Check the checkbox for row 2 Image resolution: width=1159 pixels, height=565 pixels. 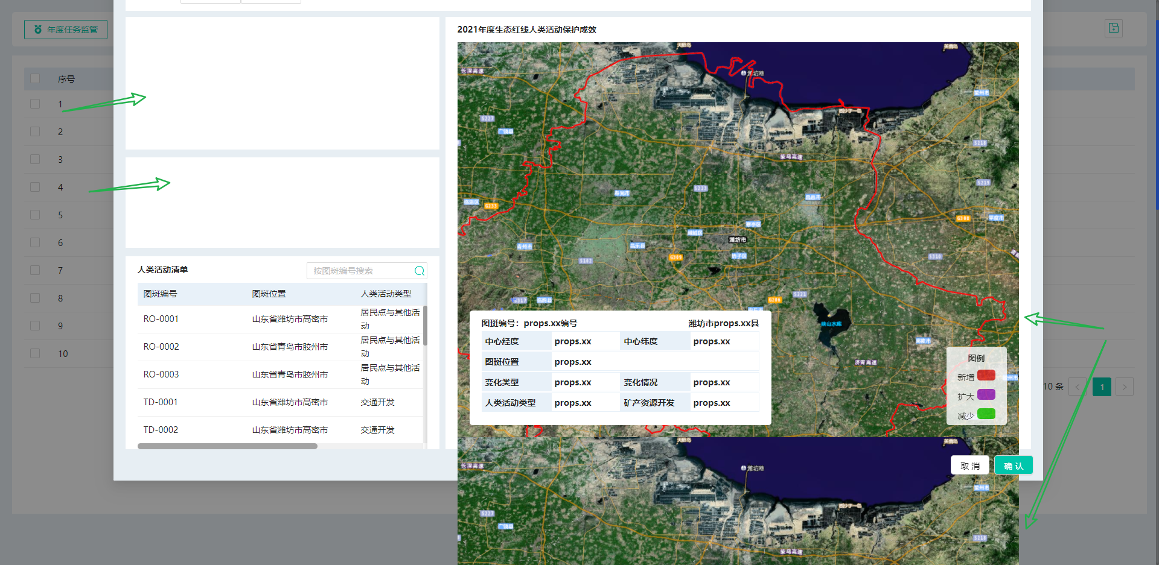click(x=35, y=131)
